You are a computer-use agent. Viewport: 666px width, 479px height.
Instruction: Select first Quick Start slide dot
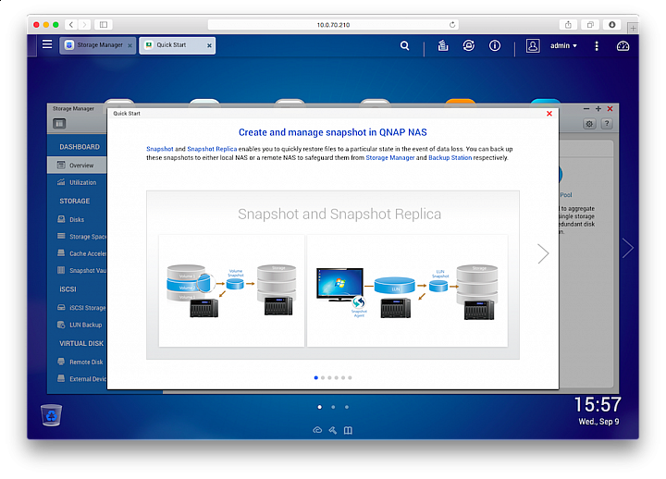(x=316, y=377)
